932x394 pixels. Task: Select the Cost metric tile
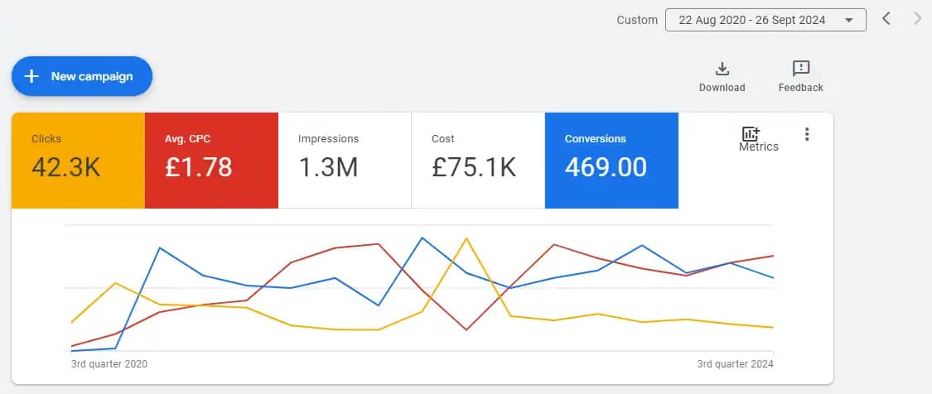[478, 161]
